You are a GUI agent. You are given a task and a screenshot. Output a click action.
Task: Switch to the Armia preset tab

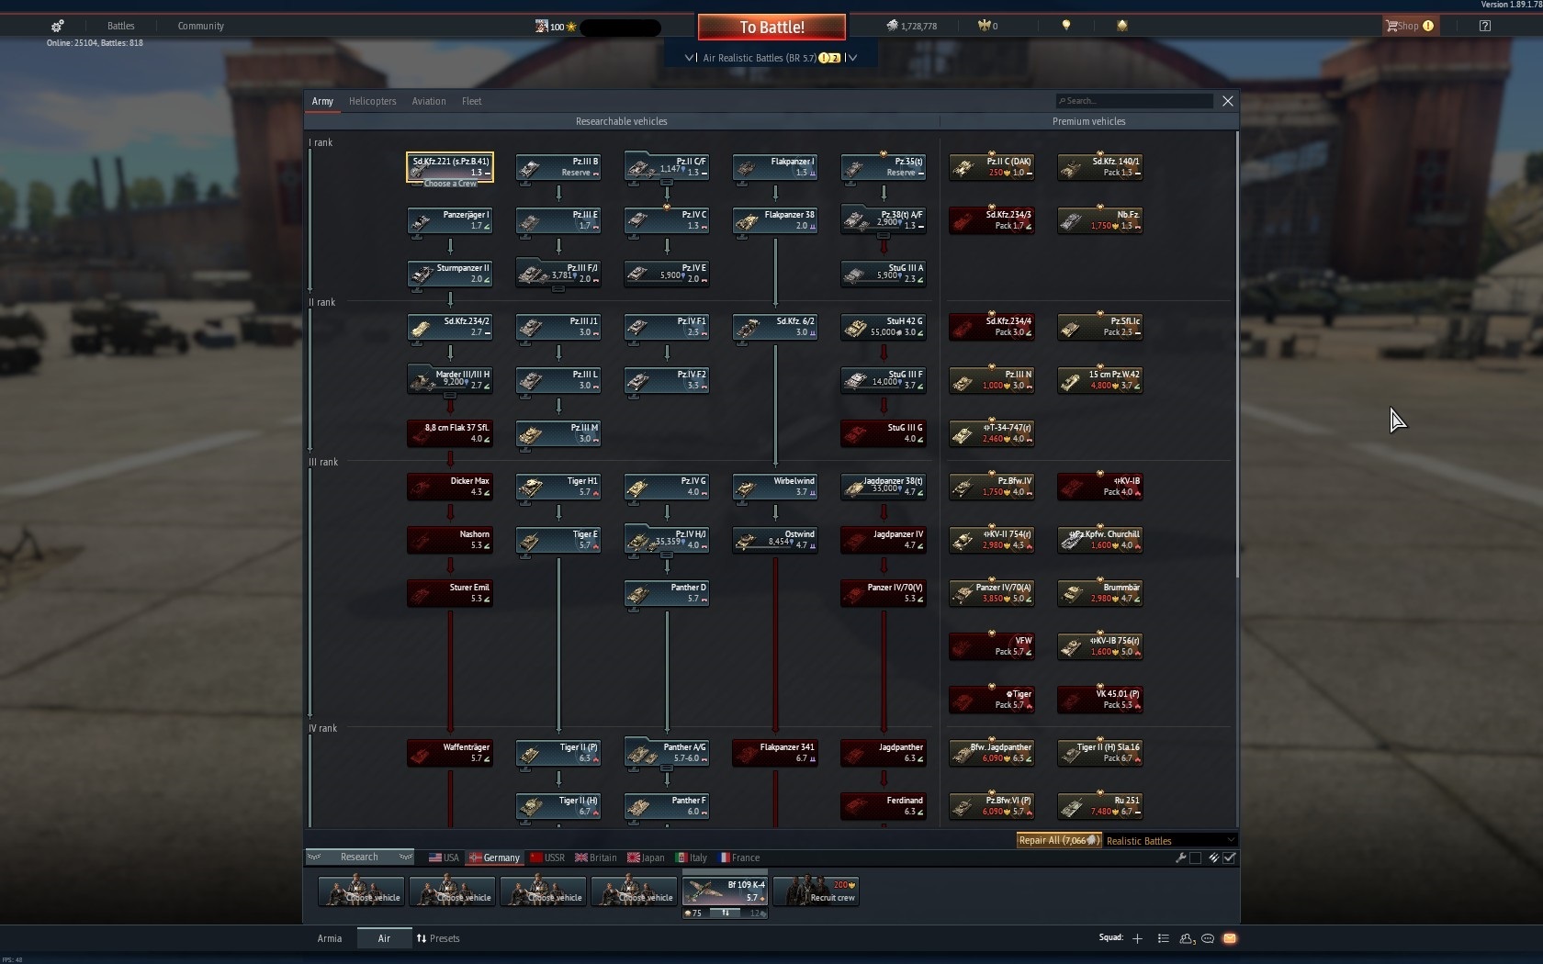click(330, 938)
